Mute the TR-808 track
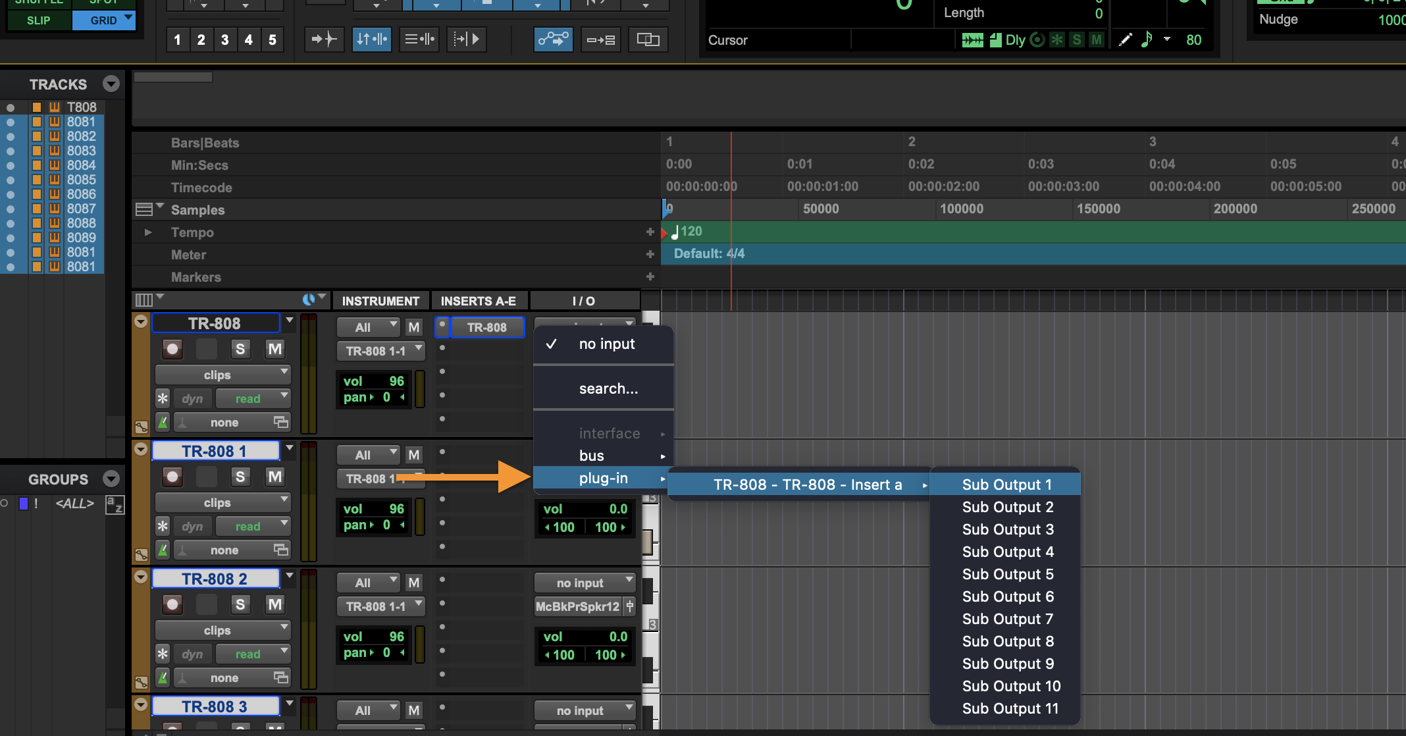This screenshot has height=736, width=1406. tap(275, 349)
